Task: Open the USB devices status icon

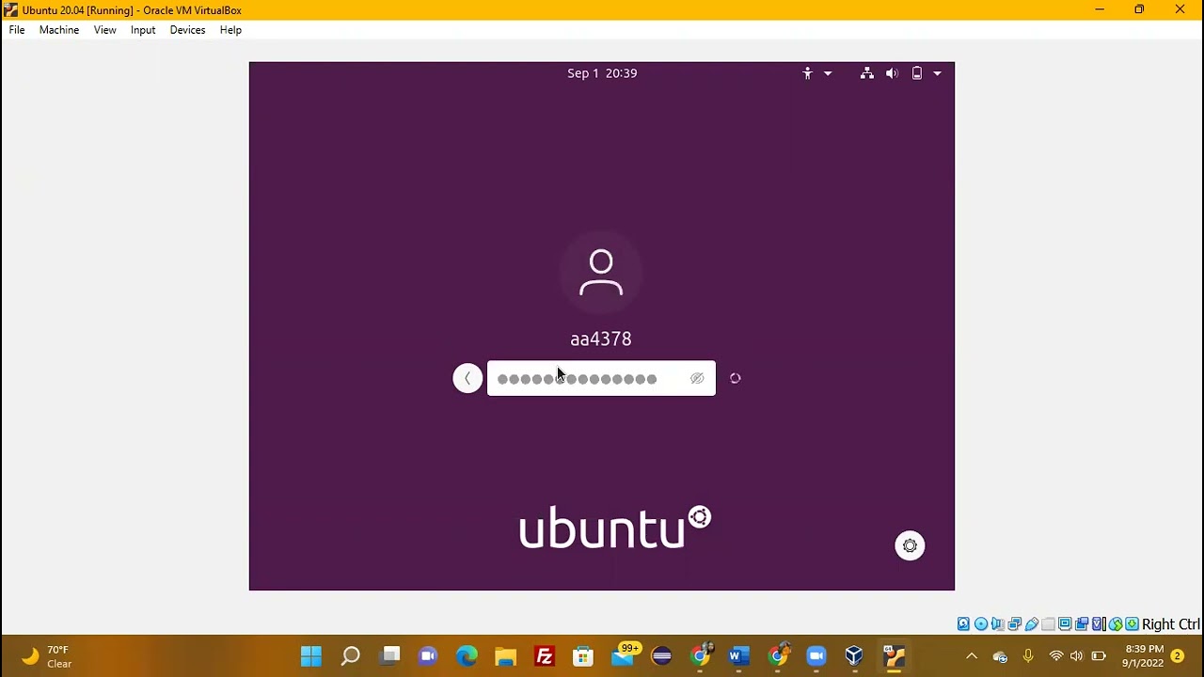Action: [x=1032, y=624]
